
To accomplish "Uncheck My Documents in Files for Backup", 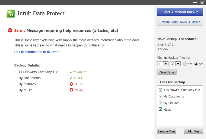I will point(161,96).
